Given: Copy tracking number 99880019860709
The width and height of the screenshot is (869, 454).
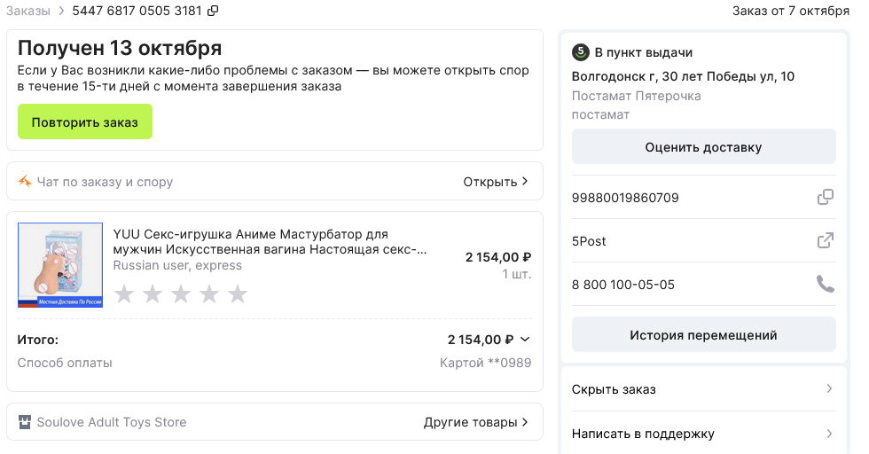Looking at the screenshot, I should point(825,197).
